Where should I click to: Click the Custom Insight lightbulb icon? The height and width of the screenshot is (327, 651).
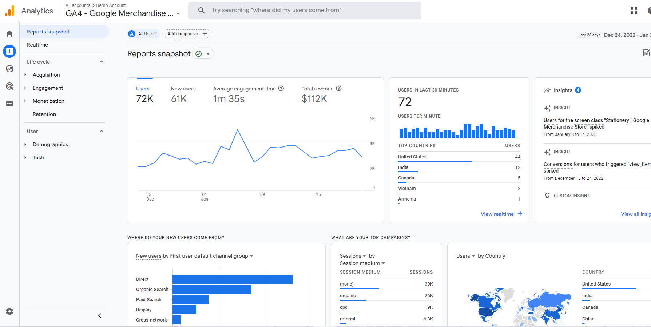[547, 195]
